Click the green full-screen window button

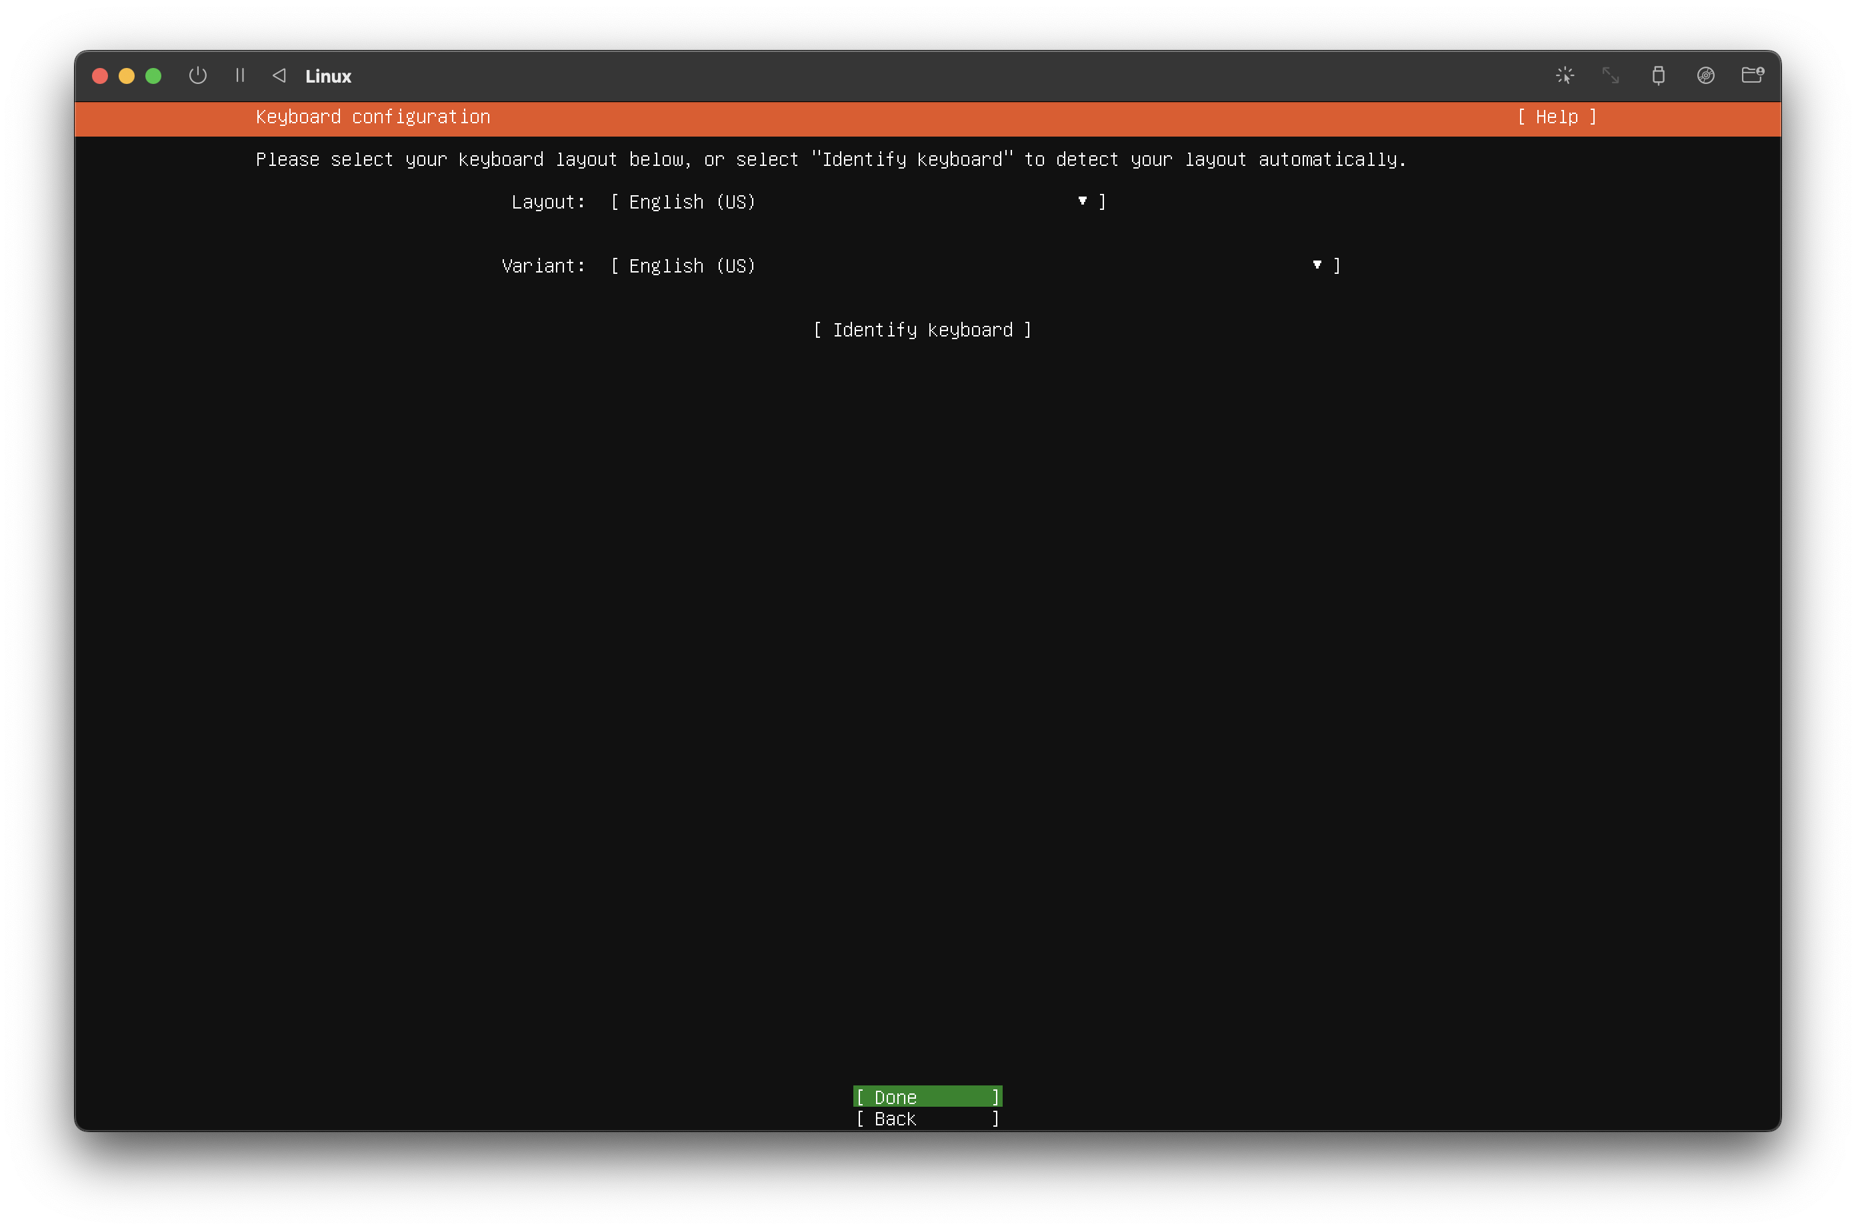[154, 76]
